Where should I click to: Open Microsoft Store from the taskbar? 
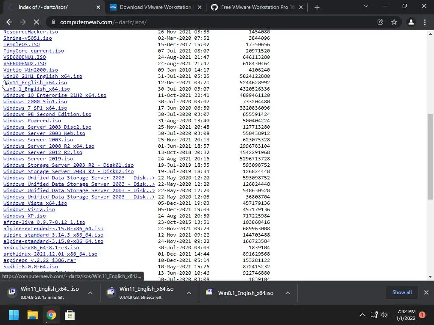70,315
